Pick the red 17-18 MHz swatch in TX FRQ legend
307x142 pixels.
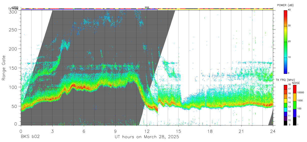(285, 87)
